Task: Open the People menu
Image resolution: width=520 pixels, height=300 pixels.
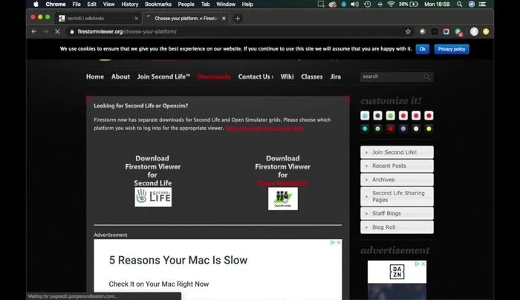Action: (x=186, y=4)
